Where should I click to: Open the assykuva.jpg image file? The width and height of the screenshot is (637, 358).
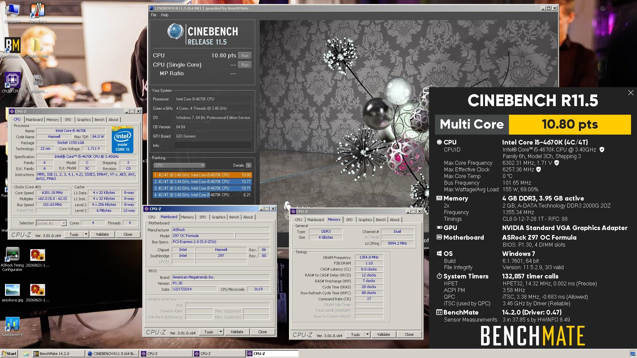12,293
